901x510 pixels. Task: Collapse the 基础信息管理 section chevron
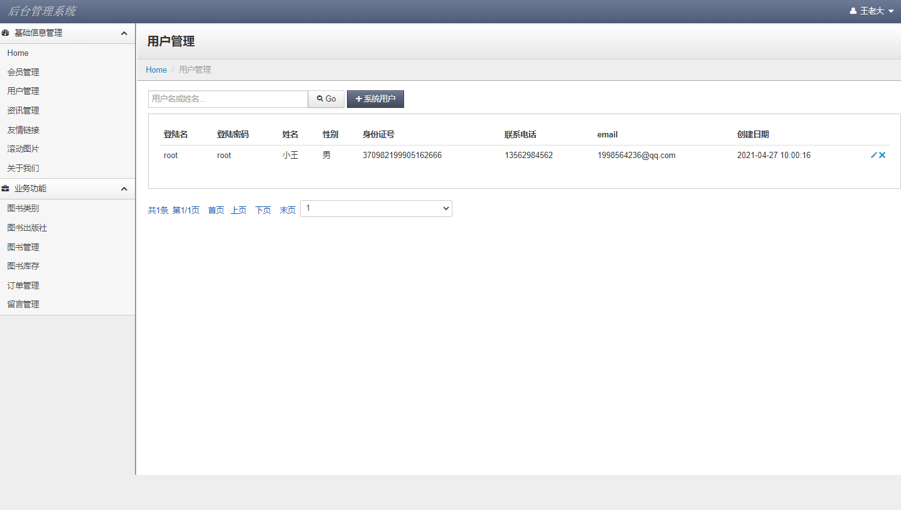pyautogui.click(x=124, y=33)
